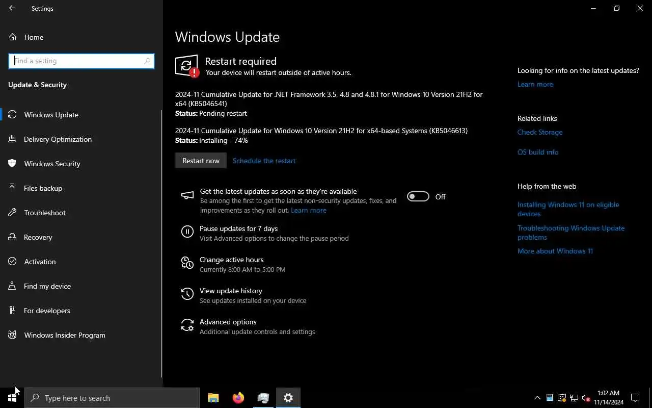Click the Find my device icon
The height and width of the screenshot is (408, 652).
[x=12, y=286]
